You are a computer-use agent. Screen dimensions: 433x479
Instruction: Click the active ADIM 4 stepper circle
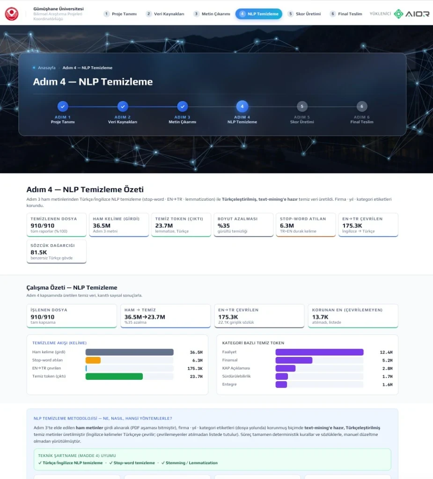tap(242, 106)
